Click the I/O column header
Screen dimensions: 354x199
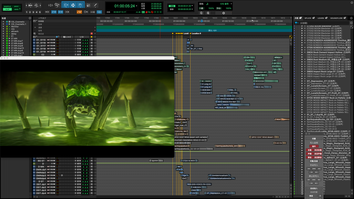(x=82, y=37)
